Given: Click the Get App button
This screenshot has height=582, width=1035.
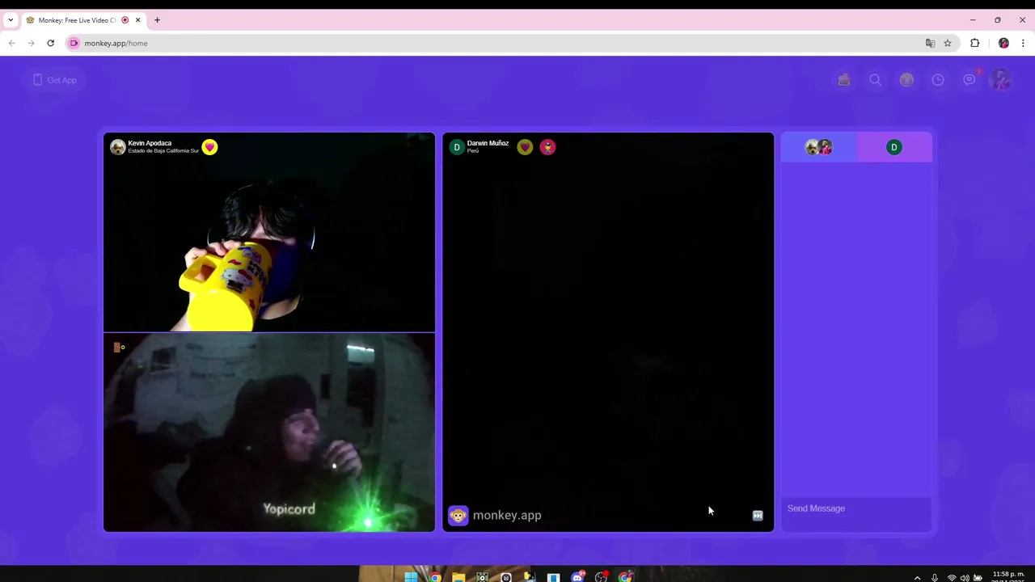Looking at the screenshot, I should point(55,80).
